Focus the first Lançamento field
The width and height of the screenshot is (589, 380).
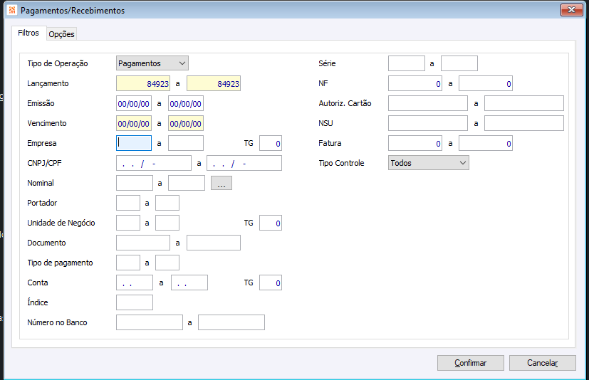(143, 83)
